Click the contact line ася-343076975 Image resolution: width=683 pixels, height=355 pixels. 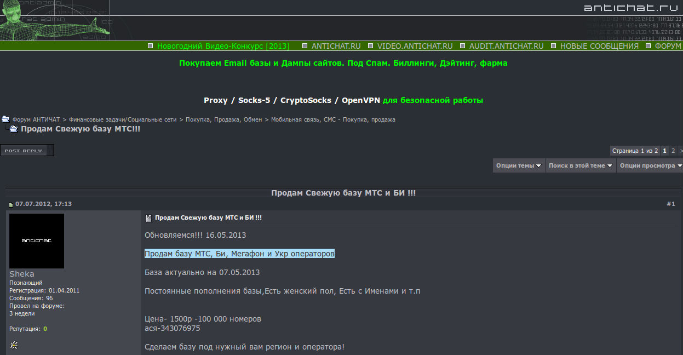click(x=172, y=328)
